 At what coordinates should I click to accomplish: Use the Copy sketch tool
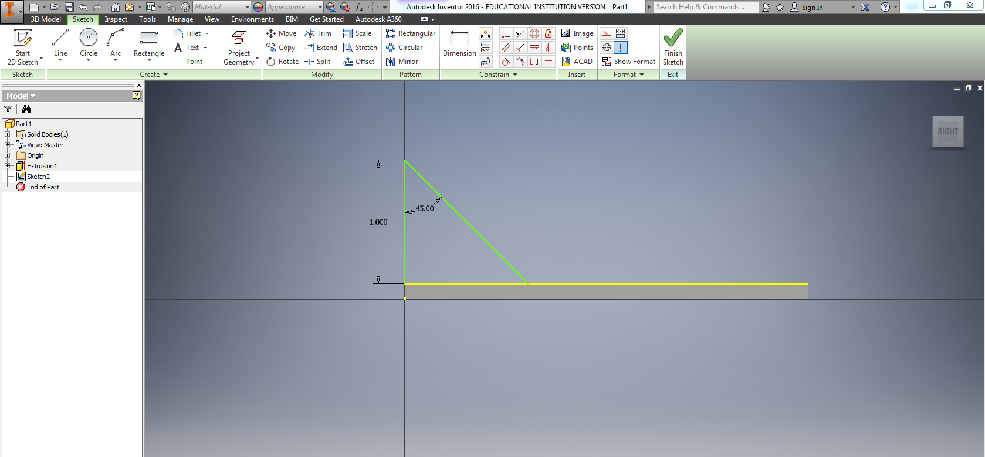point(281,48)
